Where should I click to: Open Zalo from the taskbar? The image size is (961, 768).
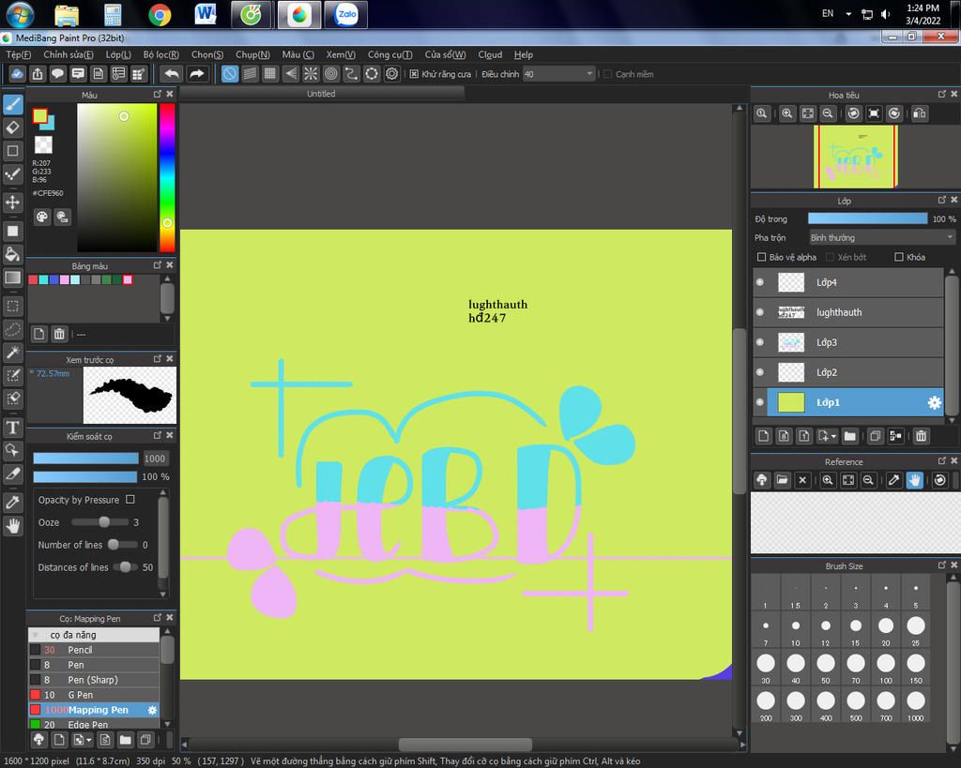(346, 15)
